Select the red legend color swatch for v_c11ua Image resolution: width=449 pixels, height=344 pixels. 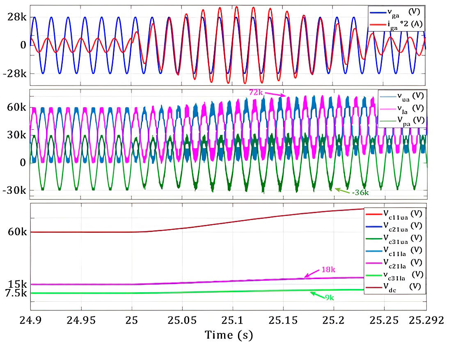[x=373, y=215]
